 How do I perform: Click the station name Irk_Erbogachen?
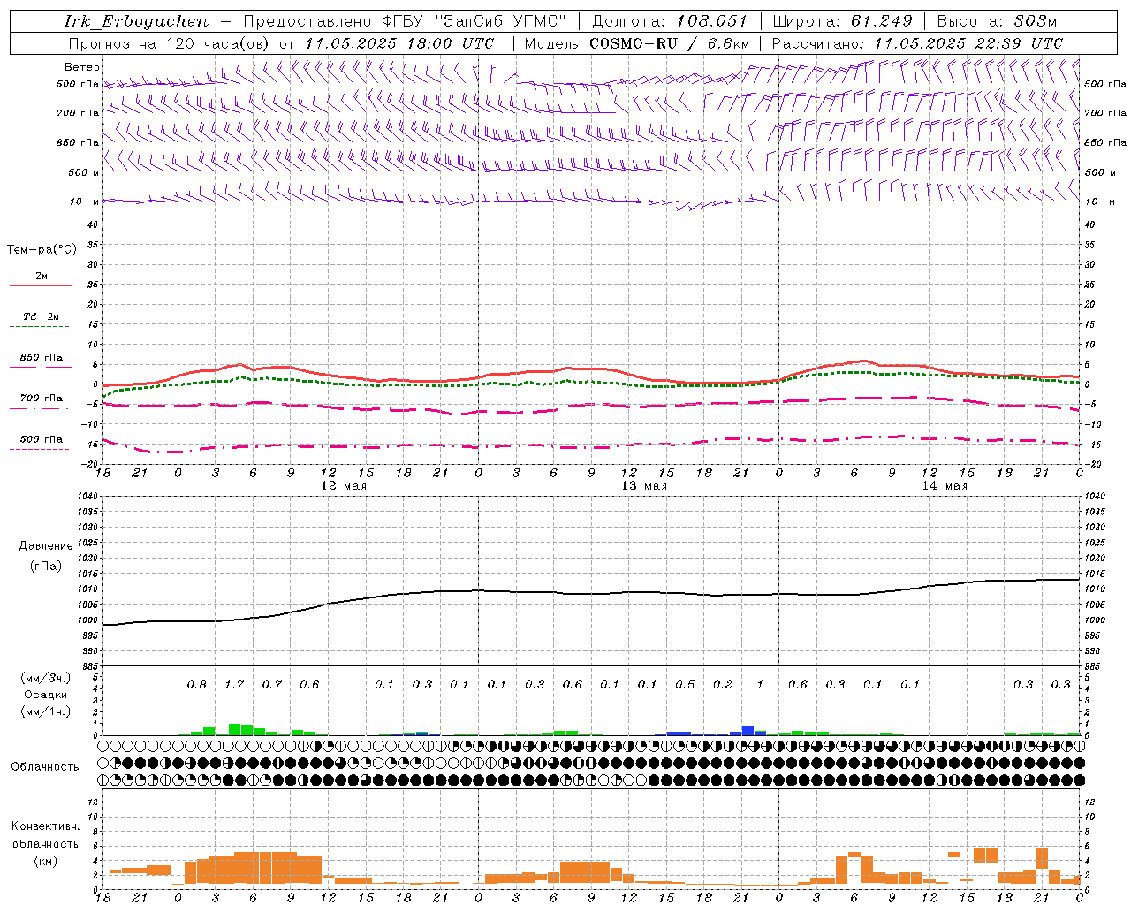(137, 21)
